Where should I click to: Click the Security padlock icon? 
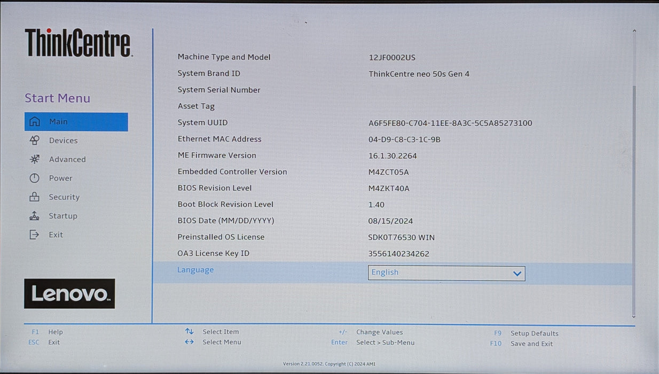pyautogui.click(x=35, y=197)
